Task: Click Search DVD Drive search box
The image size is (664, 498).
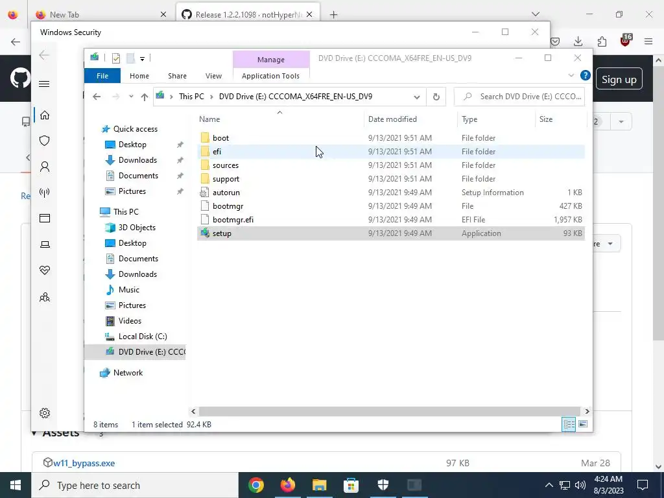Action: [x=519, y=97]
